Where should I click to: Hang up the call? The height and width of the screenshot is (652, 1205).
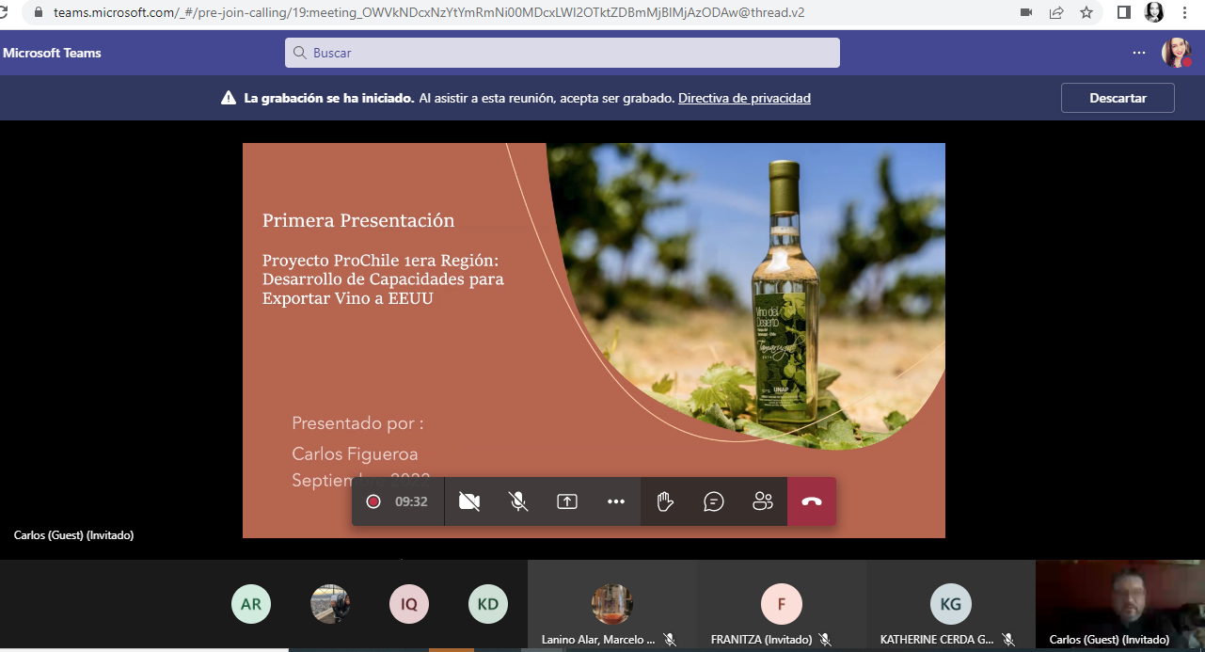tap(812, 501)
